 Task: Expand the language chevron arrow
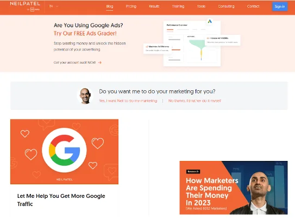57,6
